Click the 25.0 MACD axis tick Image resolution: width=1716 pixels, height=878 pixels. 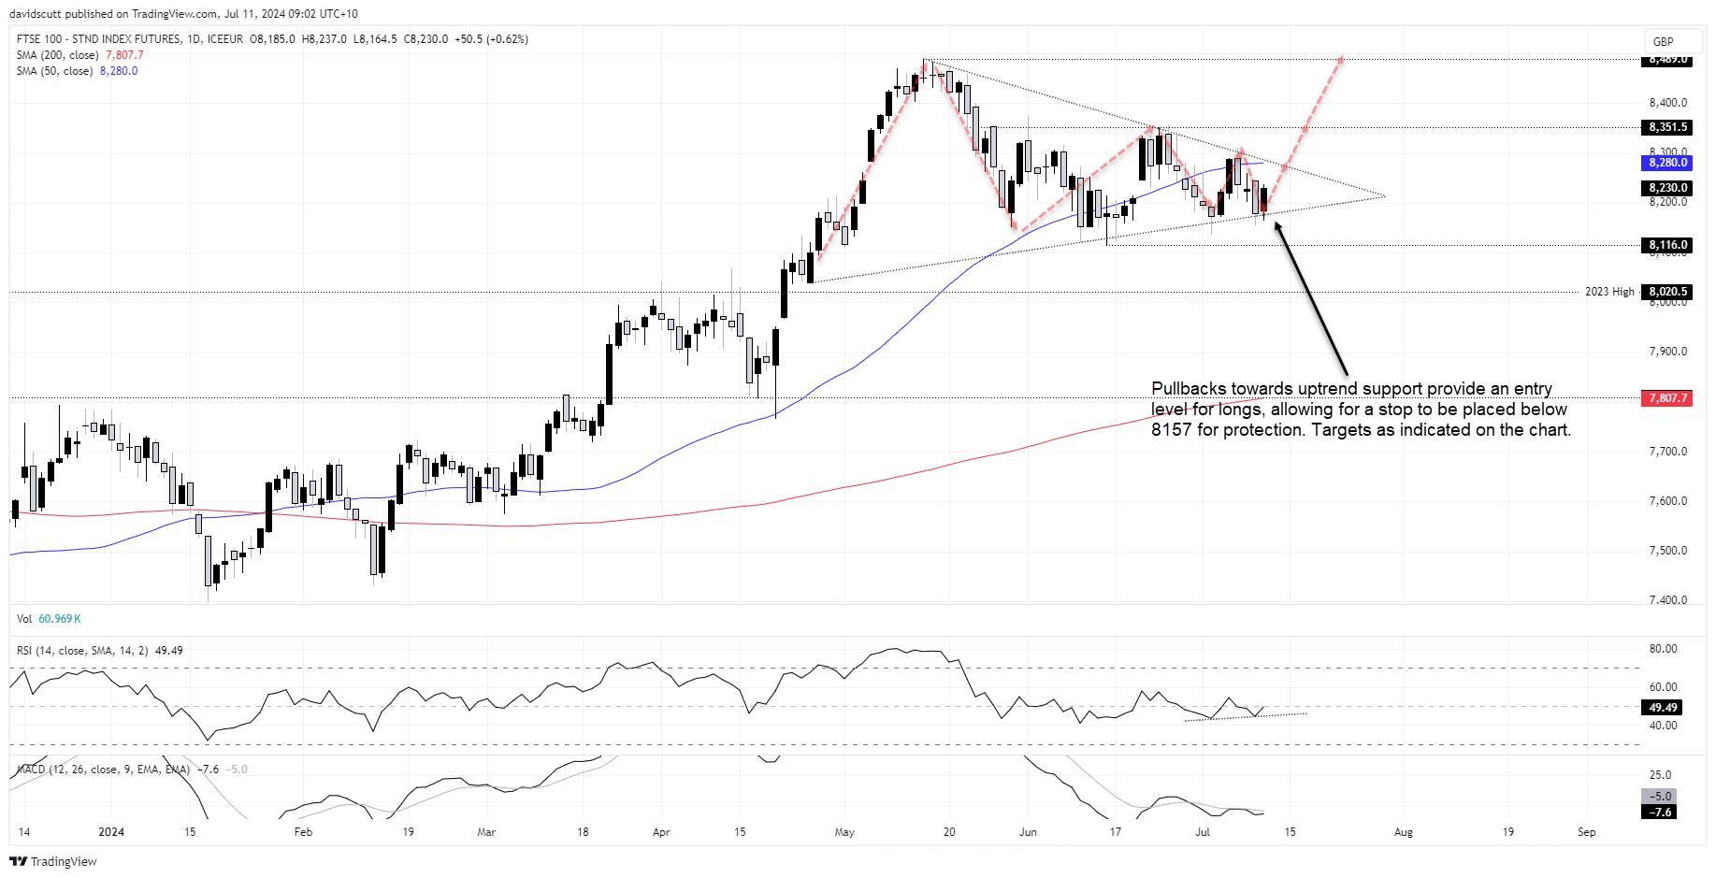pos(1660,775)
